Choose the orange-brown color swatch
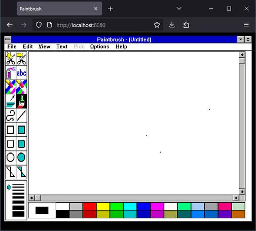The height and width of the screenshot is (231, 256). 238,214
